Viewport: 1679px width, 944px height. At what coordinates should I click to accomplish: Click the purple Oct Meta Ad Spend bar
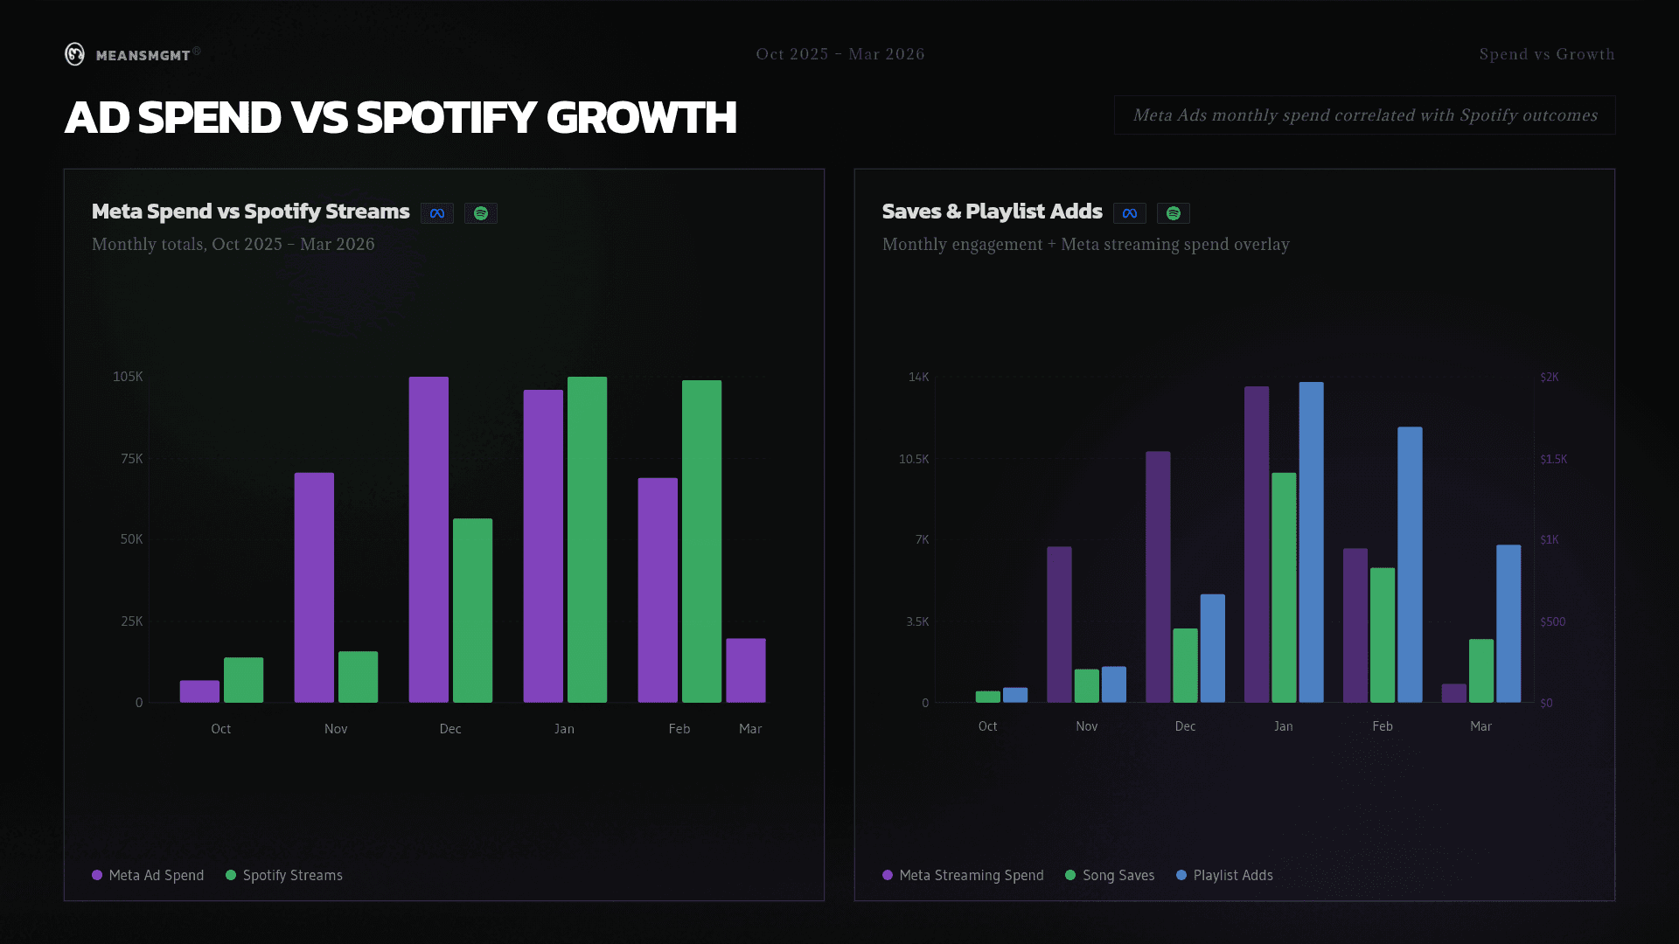click(199, 691)
